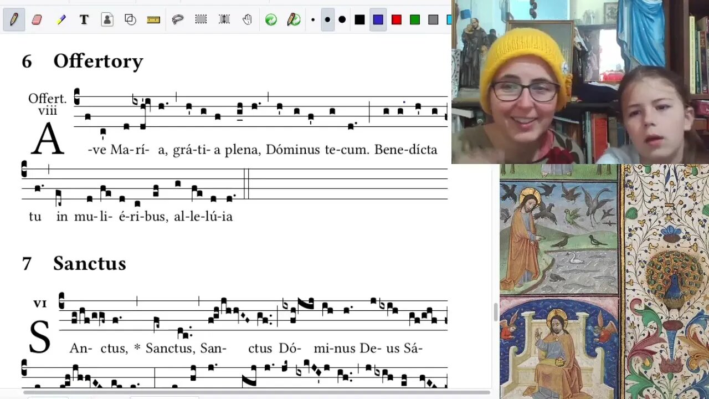This screenshot has height=399, width=709.
Task: Open the Draw Shapes tool
Action: pyautogui.click(x=131, y=19)
